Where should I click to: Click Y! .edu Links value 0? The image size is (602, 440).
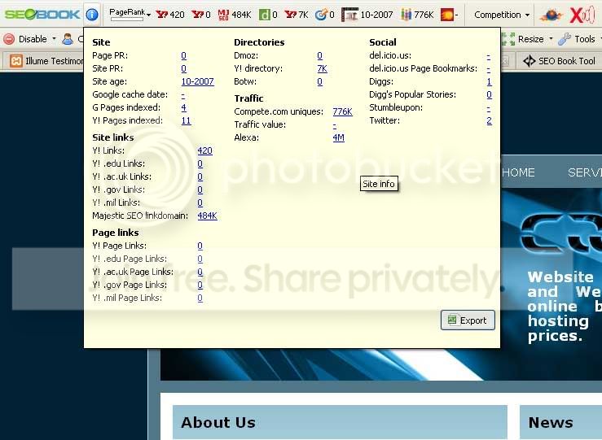click(x=200, y=163)
